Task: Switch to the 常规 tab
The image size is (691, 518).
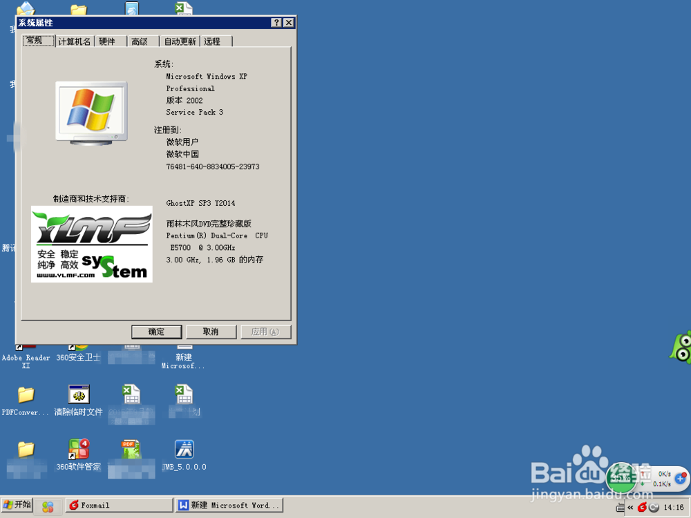Action: click(x=38, y=41)
